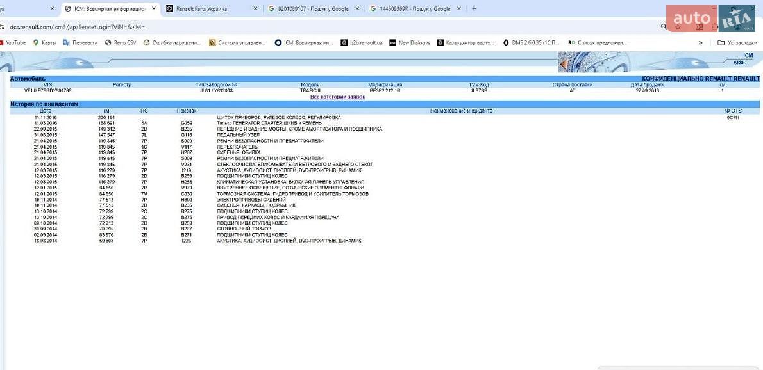Select the 11.11.2016 incident row
The height and width of the screenshot is (370, 763).
click(x=385, y=118)
